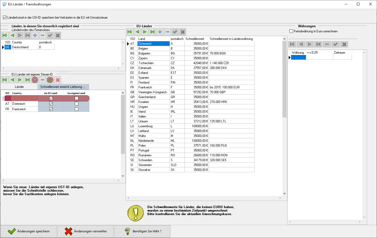Uncheck 'ins EU Land' for Frankreich
377x238 pixels.
(x=51, y=109)
